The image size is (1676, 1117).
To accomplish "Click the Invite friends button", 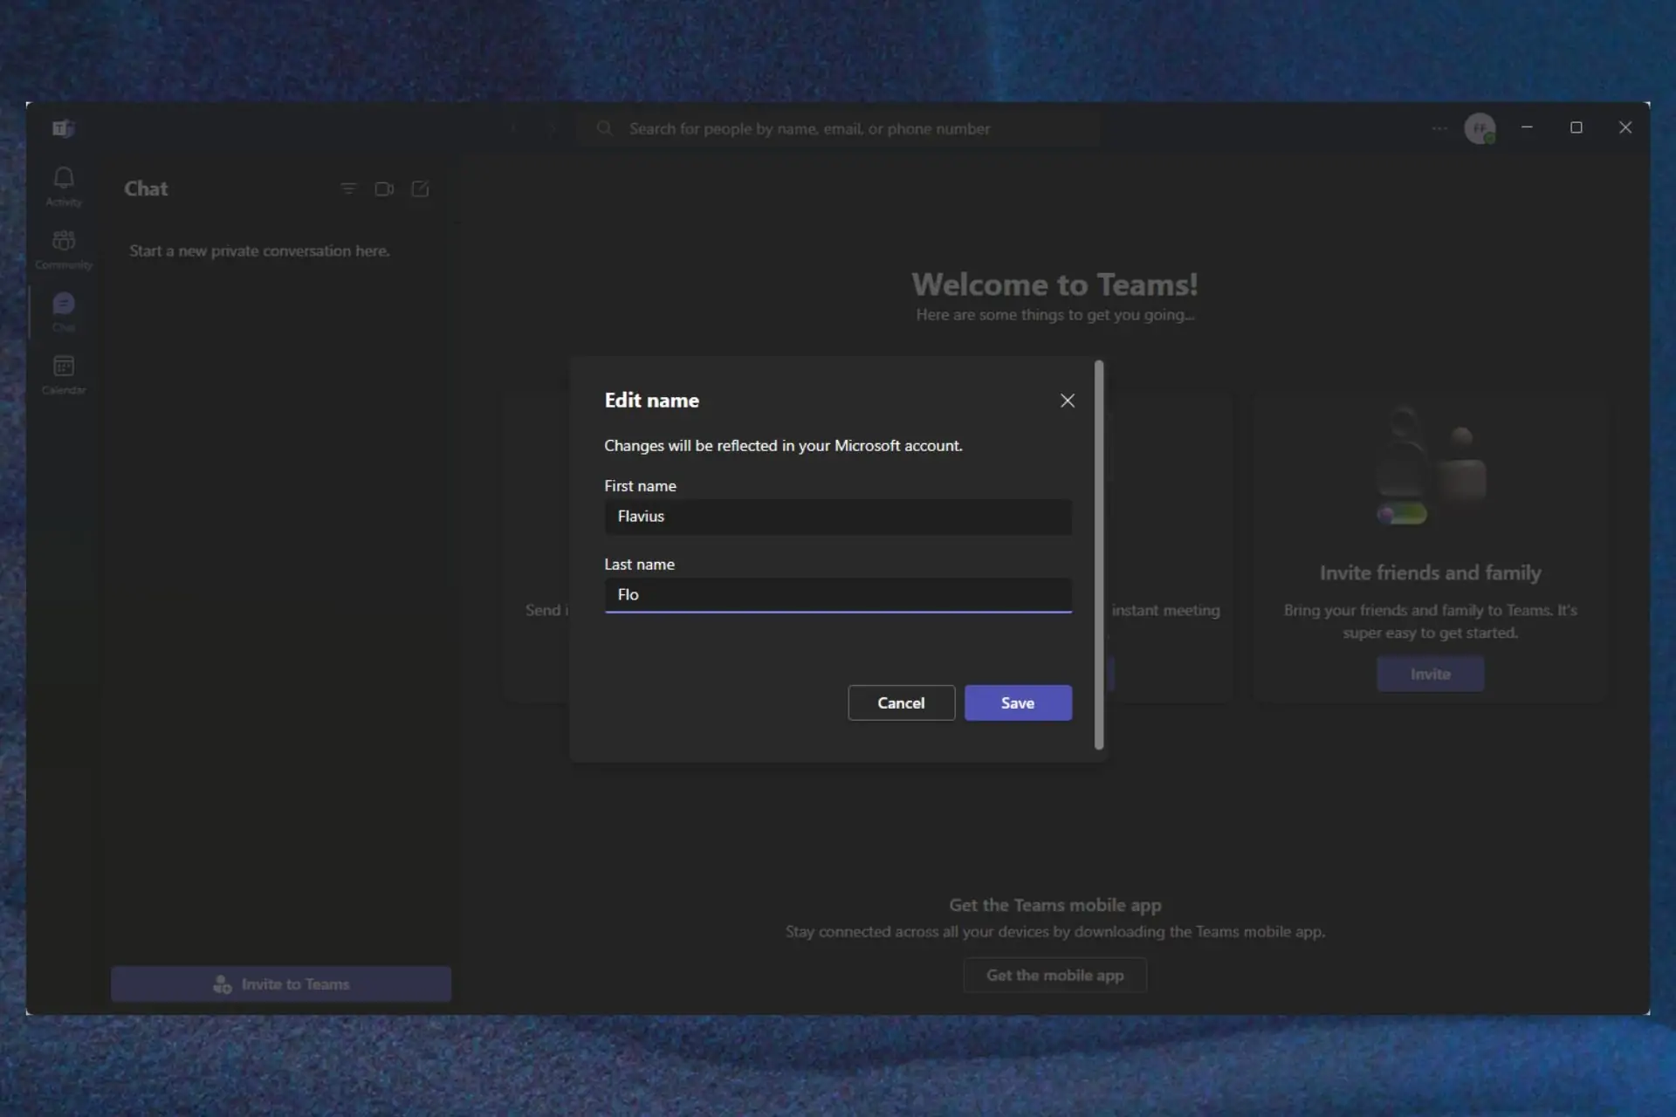I will 1431,673.
